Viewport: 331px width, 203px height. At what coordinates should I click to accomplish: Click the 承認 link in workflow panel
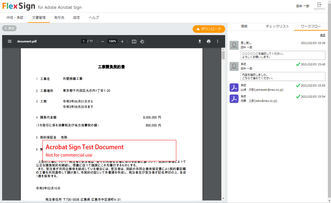[x=322, y=35]
